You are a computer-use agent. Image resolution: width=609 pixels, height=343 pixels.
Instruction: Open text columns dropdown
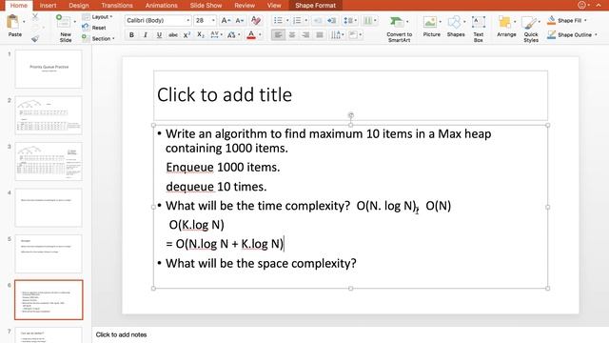pyautogui.click(x=369, y=20)
